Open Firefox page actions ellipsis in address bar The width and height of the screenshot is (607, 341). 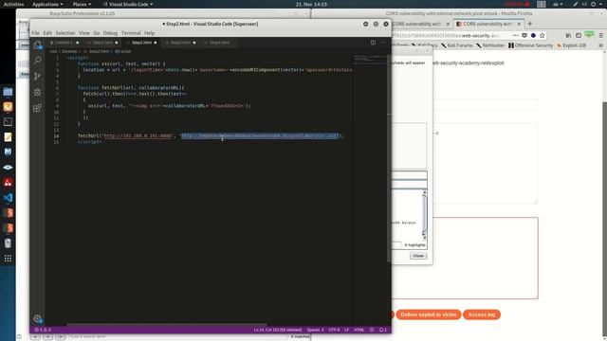(515, 35)
